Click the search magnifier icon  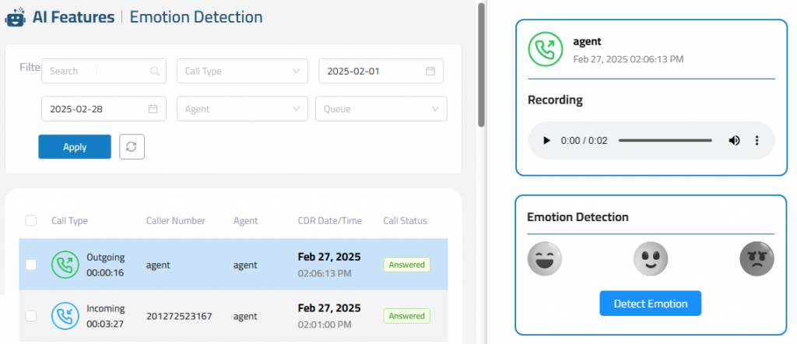[155, 71]
